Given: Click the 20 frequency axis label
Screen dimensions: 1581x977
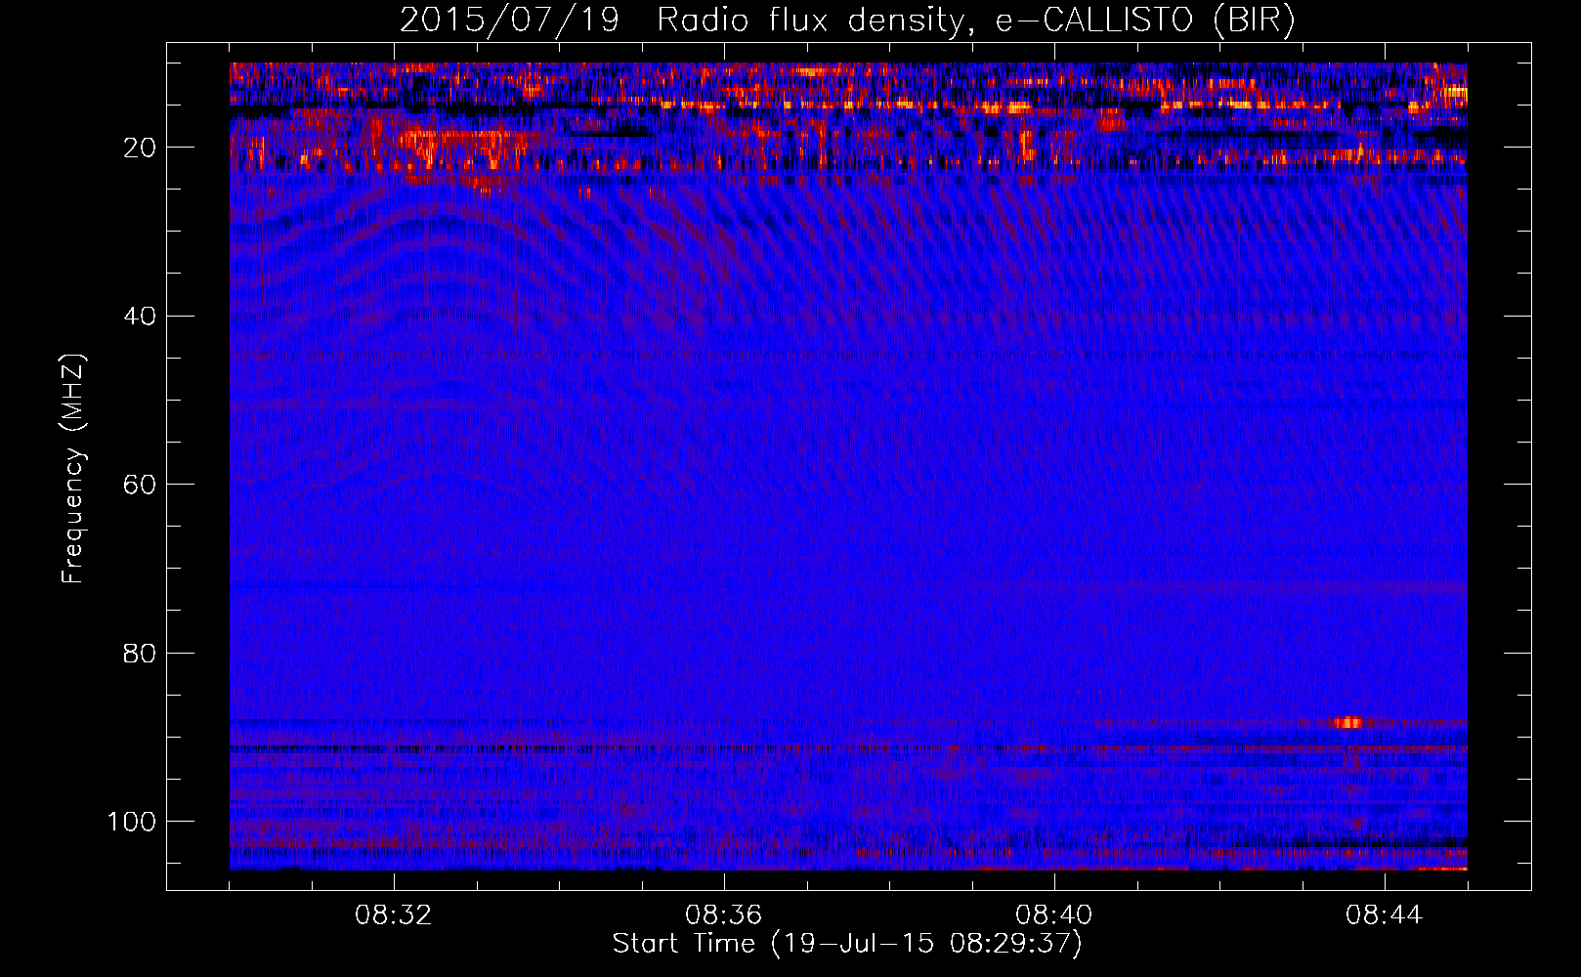Looking at the screenshot, I should [x=141, y=148].
